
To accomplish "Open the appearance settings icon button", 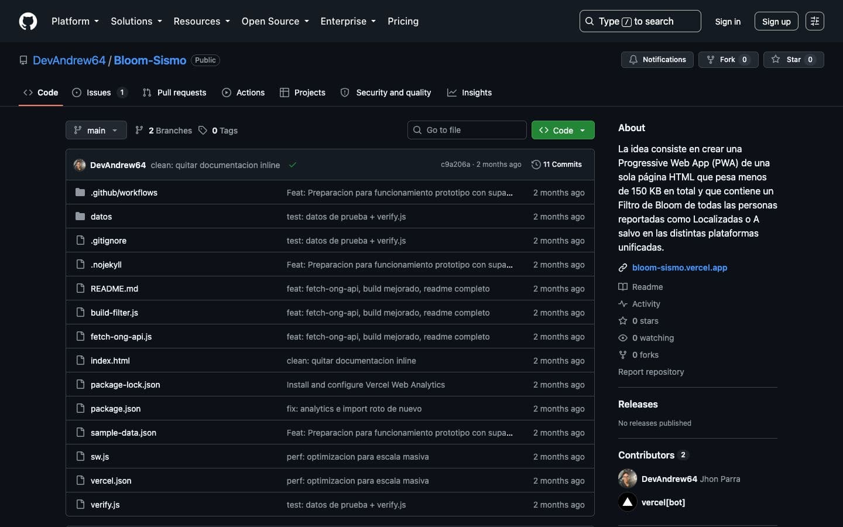I will pos(814,21).
